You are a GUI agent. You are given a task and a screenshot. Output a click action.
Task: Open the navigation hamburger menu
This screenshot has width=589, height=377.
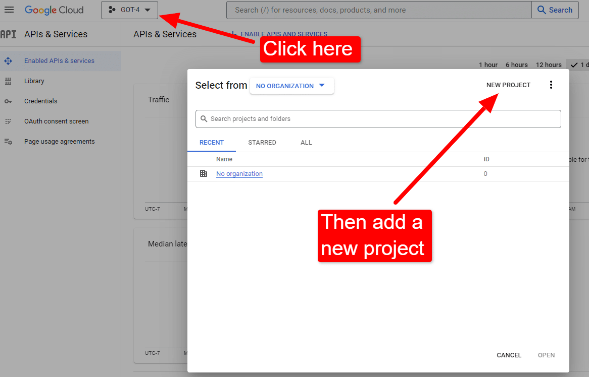pyautogui.click(x=10, y=10)
